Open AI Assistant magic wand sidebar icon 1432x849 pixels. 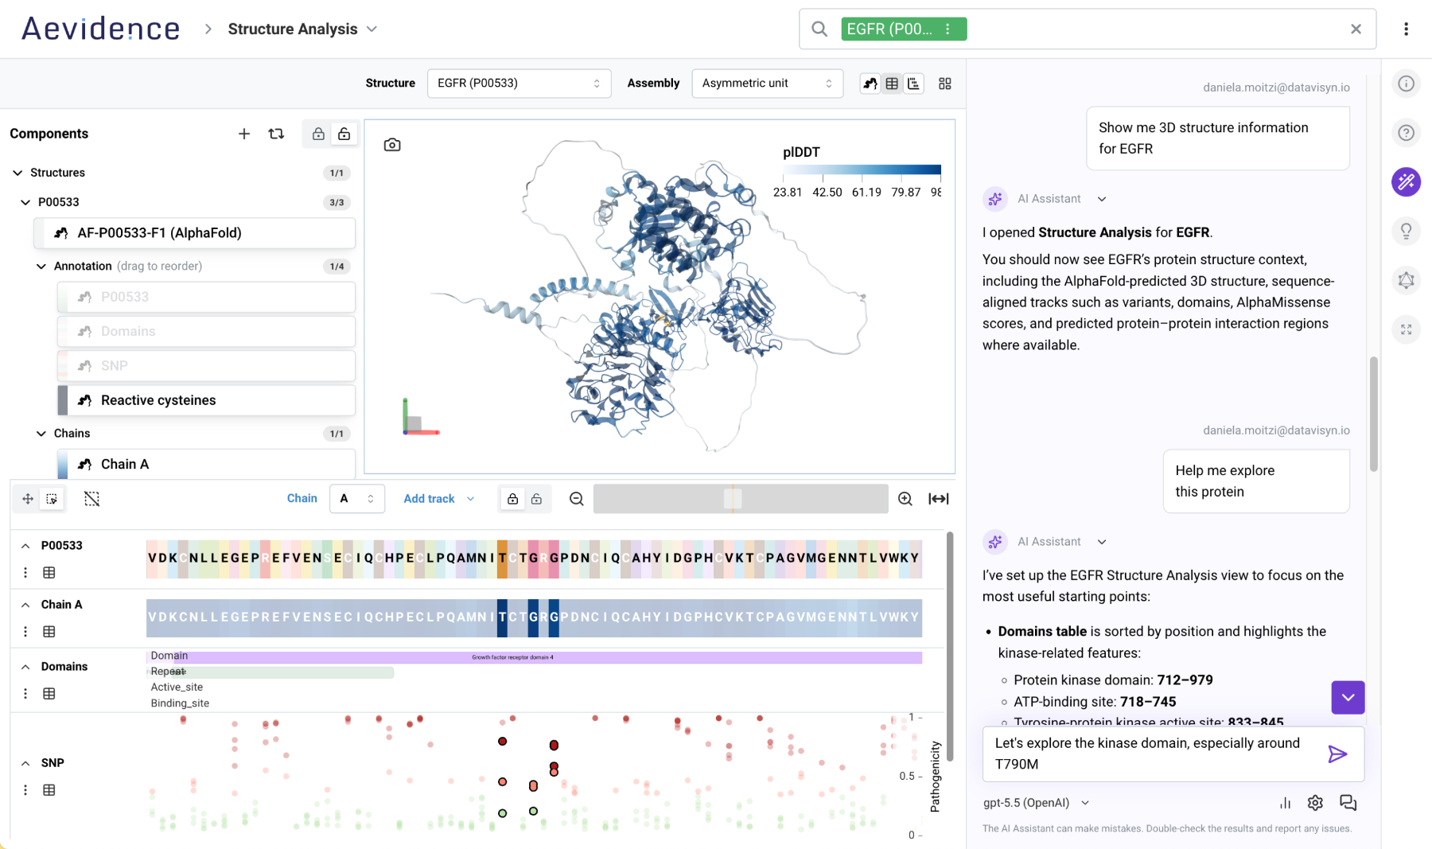pyautogui.click(x=1406, y=182)
